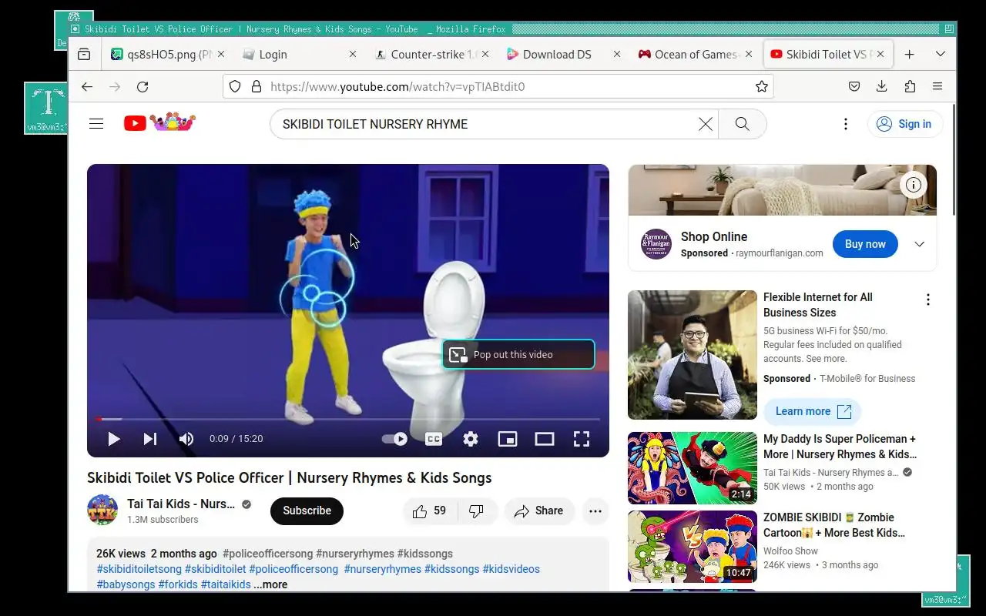986x616 pixels.
Task: Open T-Mobile ad thumbnail
Action: [x=693, y=355]
